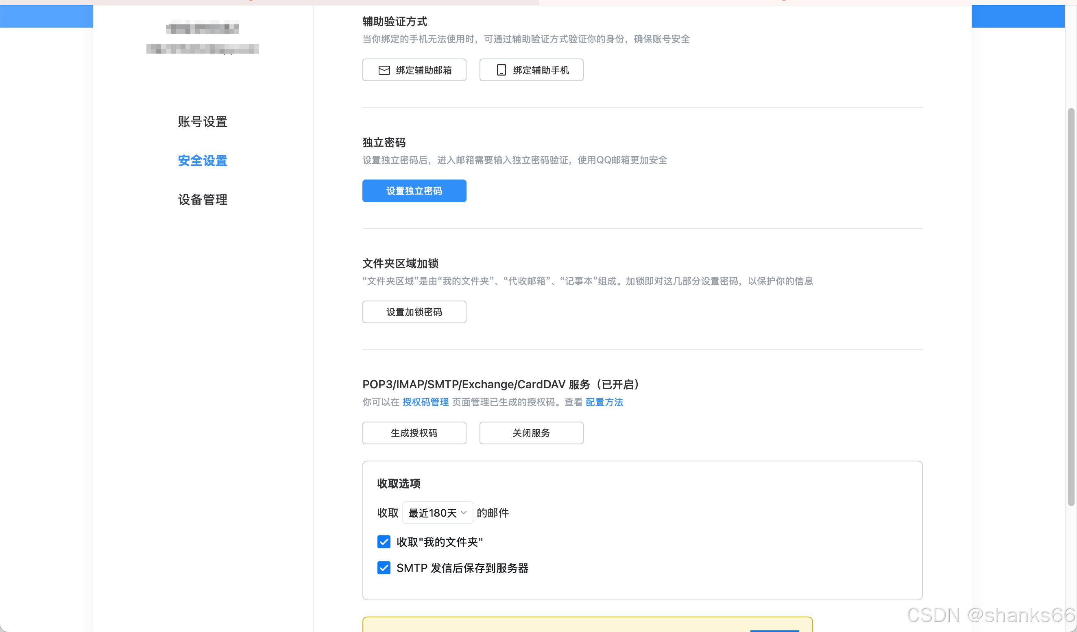Image resolution: width=1077 pixels, height=632 pixels.
Task: Click the blurred email address under the account name
Action: (x=202, y=49)
